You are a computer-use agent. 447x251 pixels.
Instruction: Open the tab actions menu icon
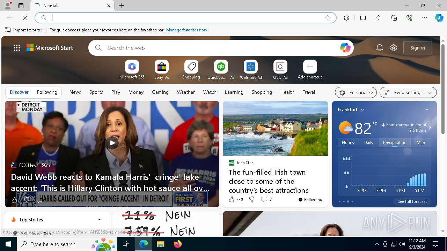pyautogui.click(x=21, y=6)
